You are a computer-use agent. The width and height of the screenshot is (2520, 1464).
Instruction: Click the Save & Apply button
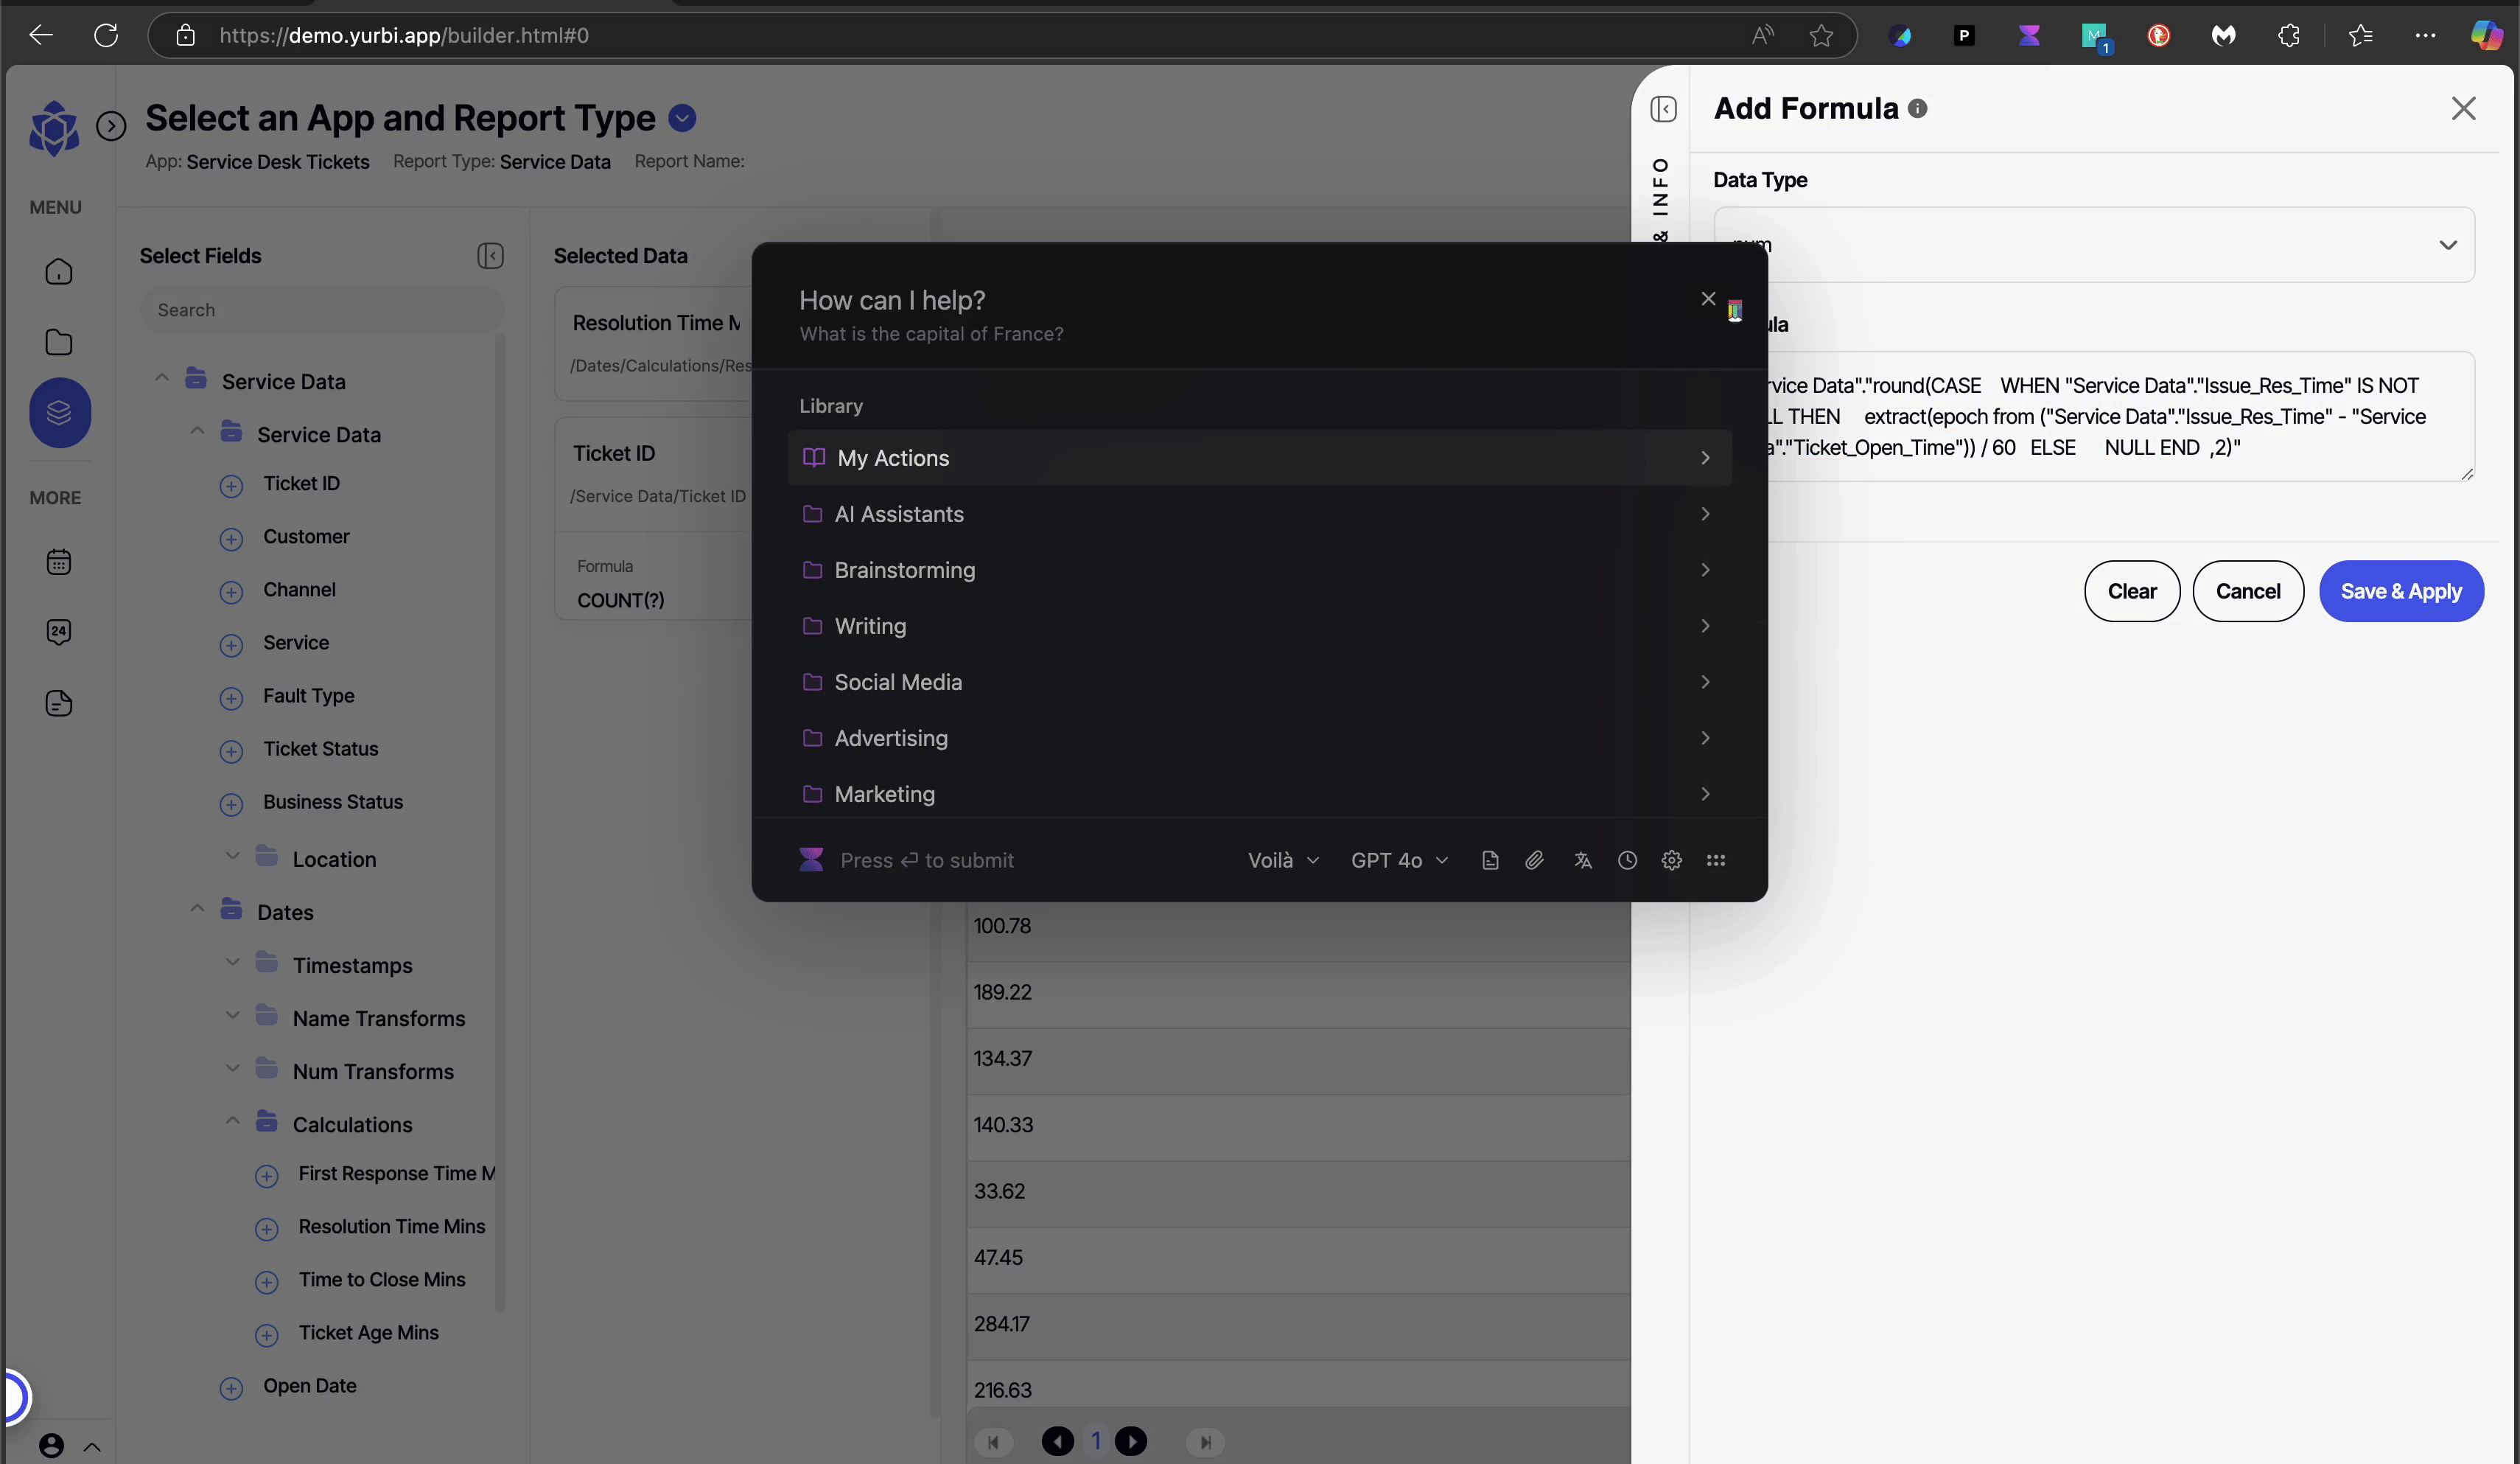point(2400,591)
